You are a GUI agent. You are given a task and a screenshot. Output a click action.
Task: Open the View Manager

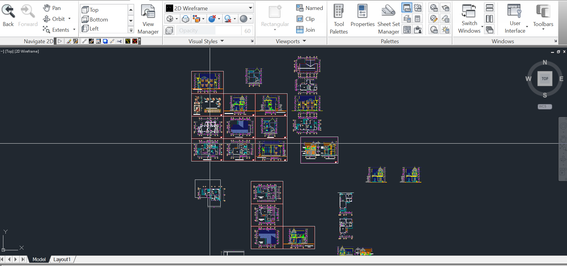pyautogui.click(x=148, y=19)
